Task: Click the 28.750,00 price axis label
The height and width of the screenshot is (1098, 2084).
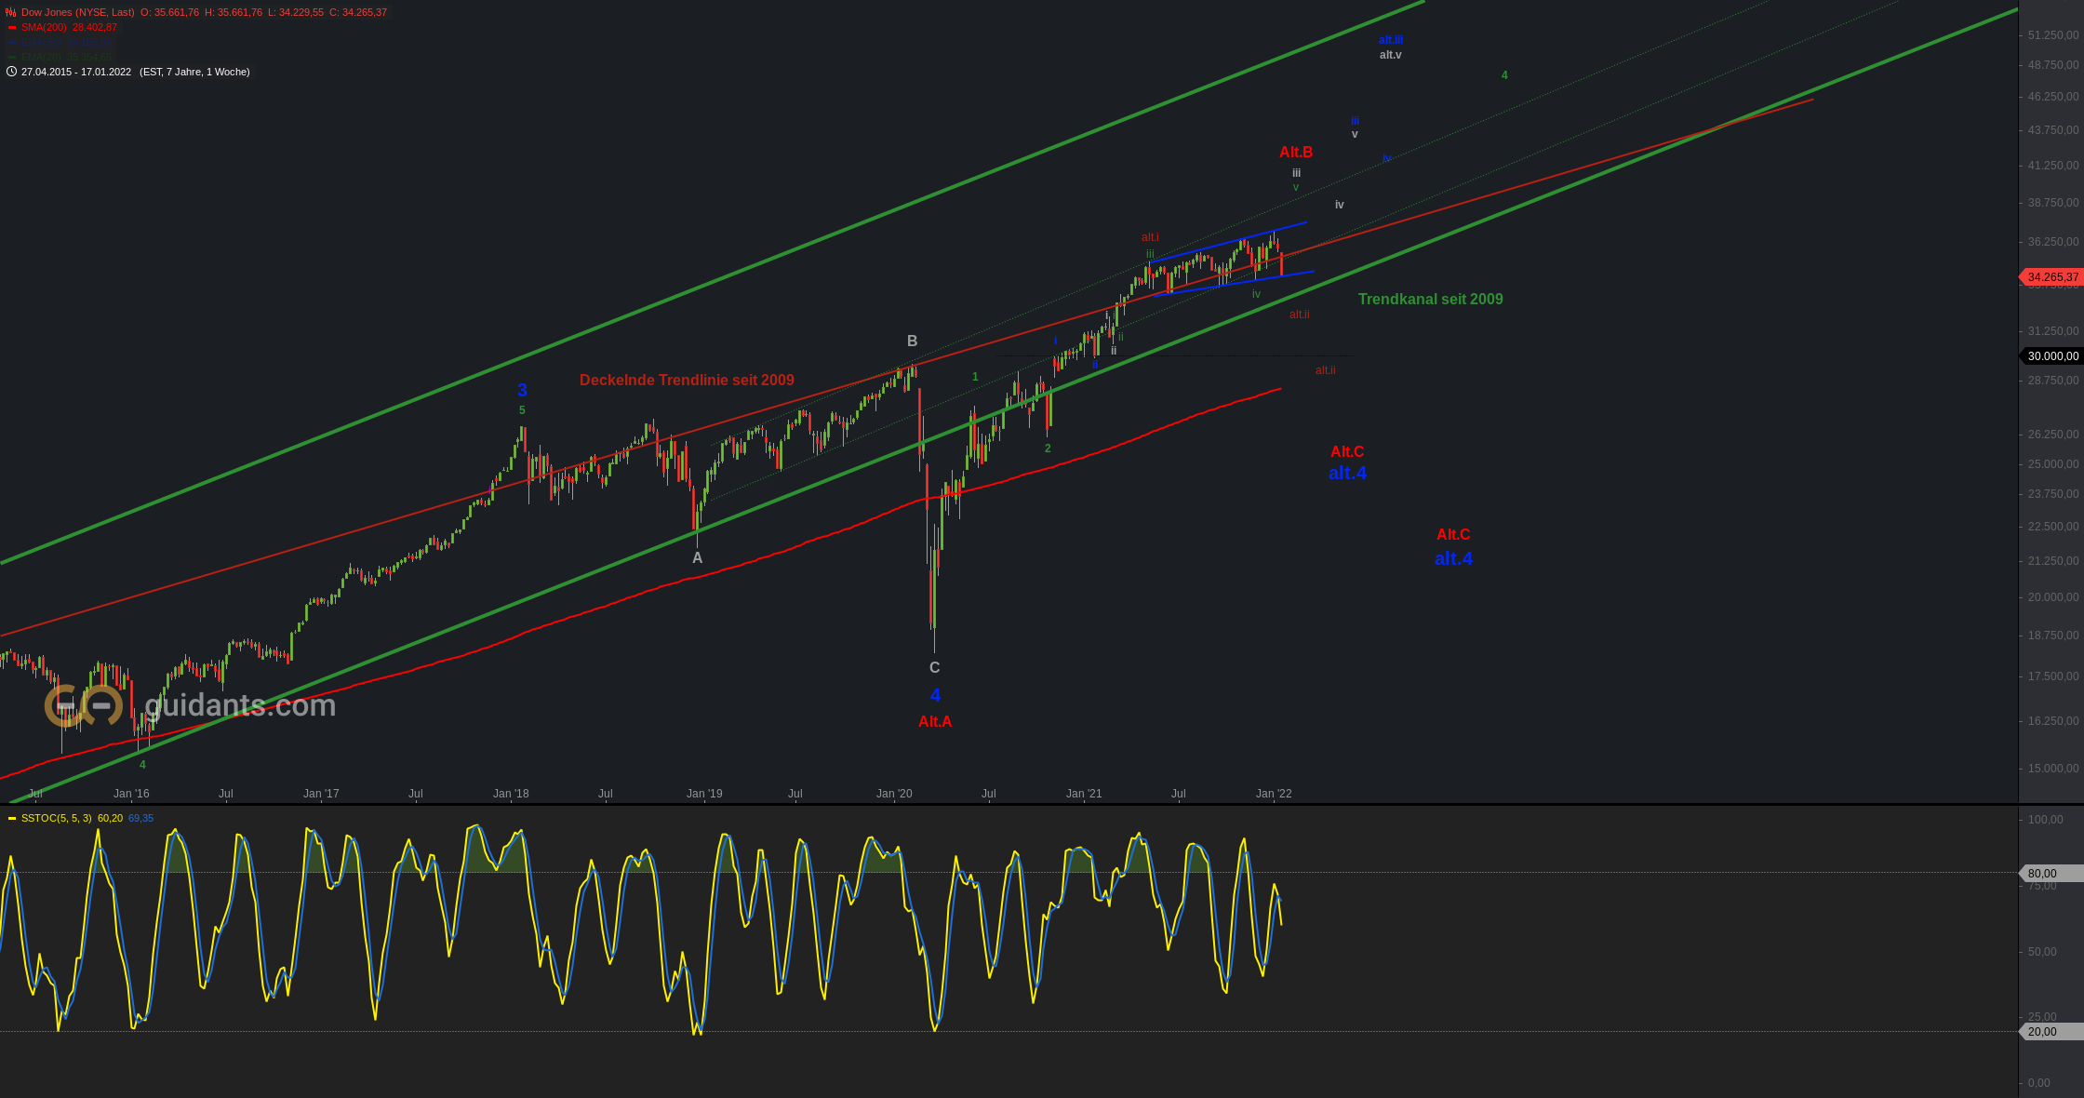Action: [2053, 381]
